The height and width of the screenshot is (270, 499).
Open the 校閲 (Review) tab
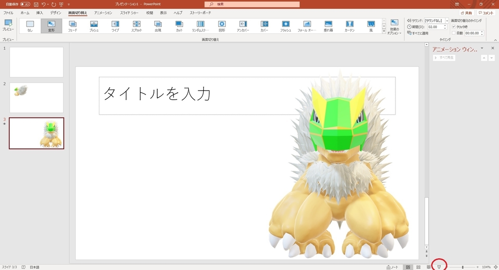click(149, 13)
